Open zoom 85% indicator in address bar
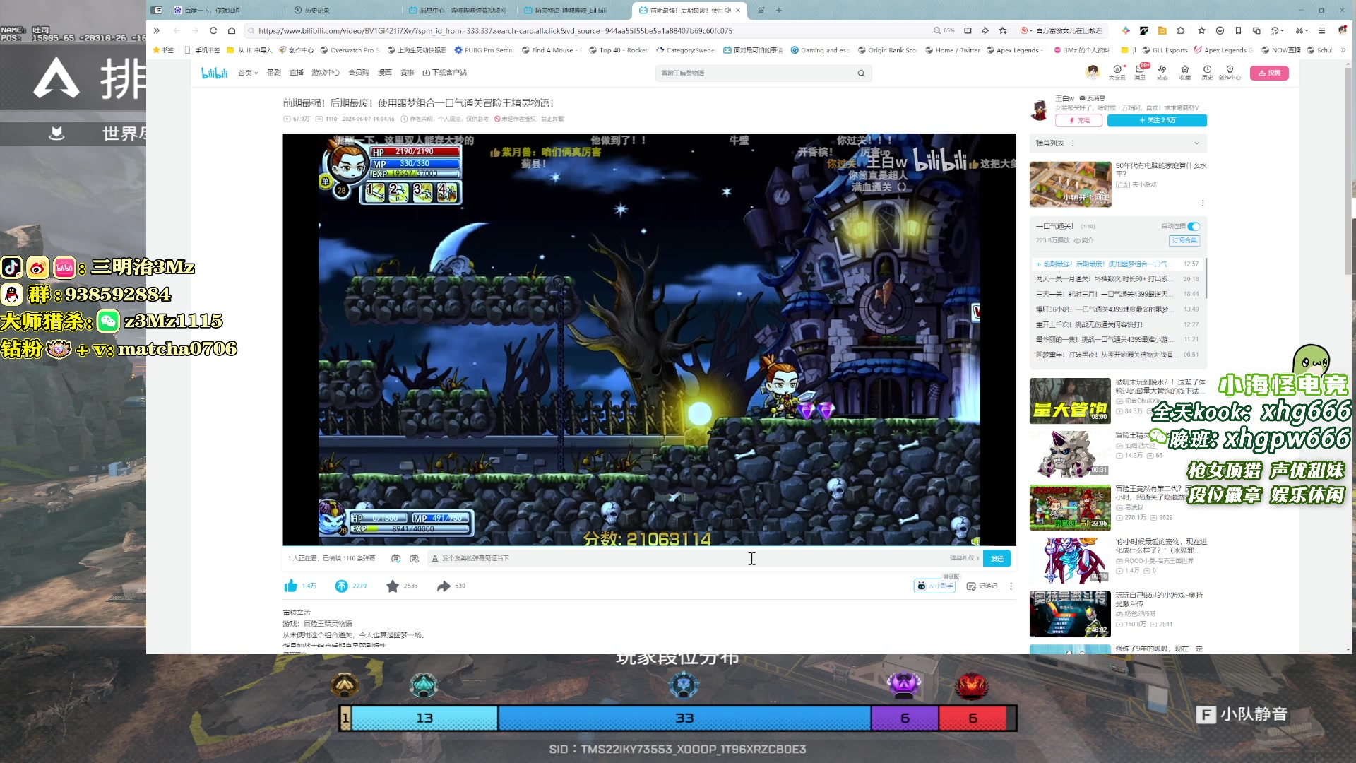Viewport: 1356px width, 763px height. point(944,31)
